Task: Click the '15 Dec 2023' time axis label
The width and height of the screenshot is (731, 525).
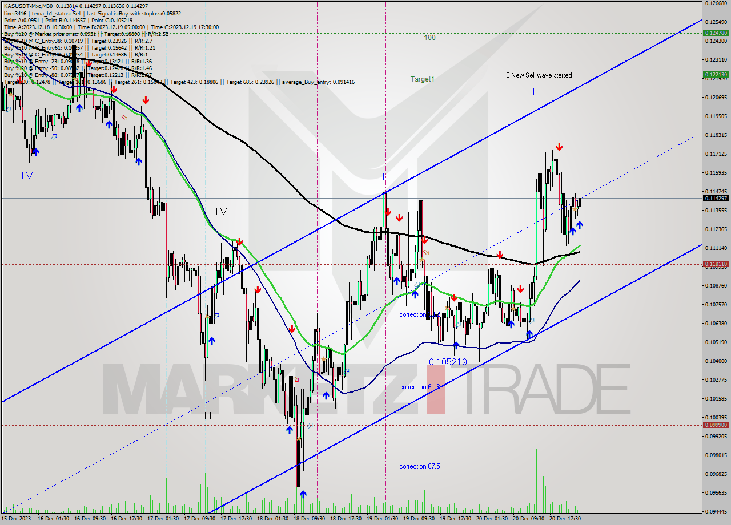Action: (15, 519)
